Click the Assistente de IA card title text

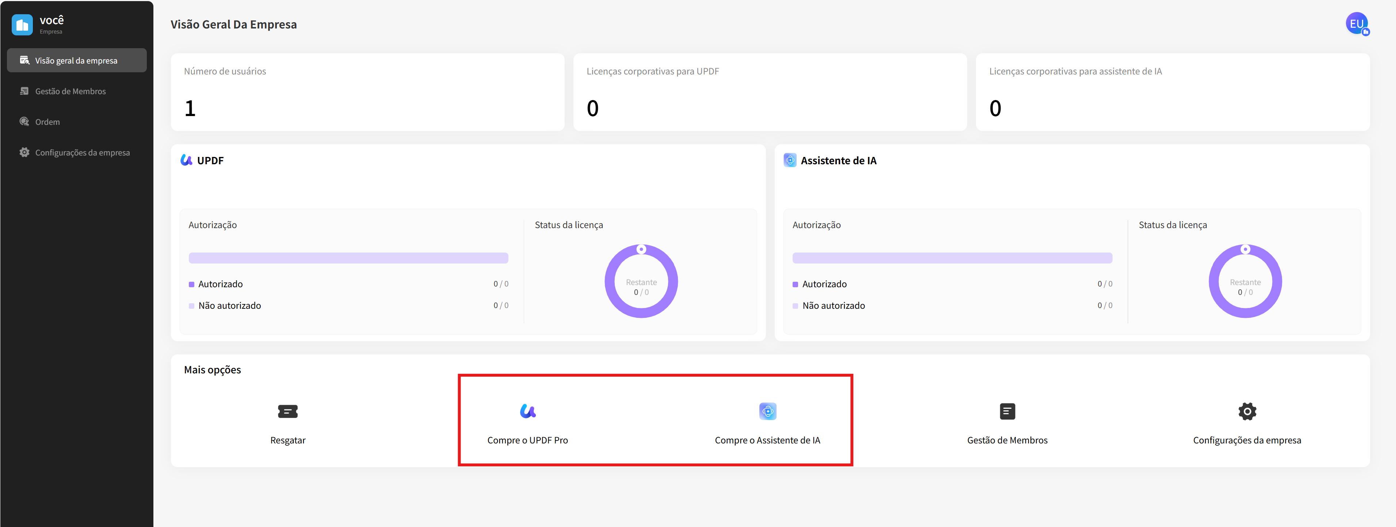coord(838,160)
